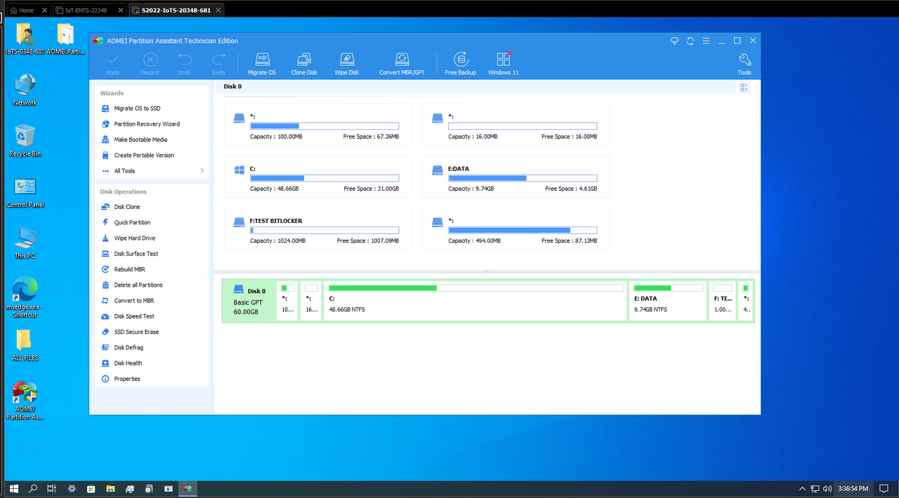Click the Disk 0 Basic GPT block
Viewport: 899px width, 498px height.
click(x=249, y=301)
